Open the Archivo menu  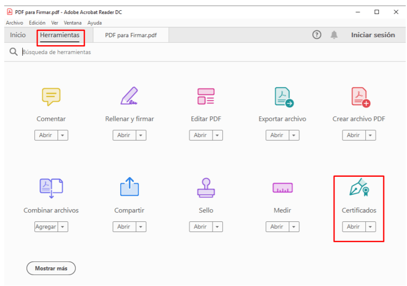tap(14, 23)
